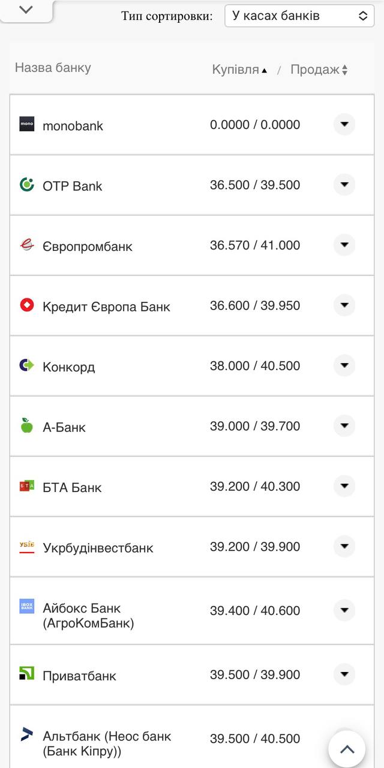
Task: Click the БТА Банк red logo
Action: tap(26, 487)
